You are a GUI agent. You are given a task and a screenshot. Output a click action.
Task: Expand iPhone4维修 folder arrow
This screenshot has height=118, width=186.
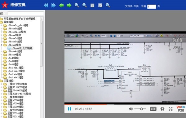click(x=2, y=55)
